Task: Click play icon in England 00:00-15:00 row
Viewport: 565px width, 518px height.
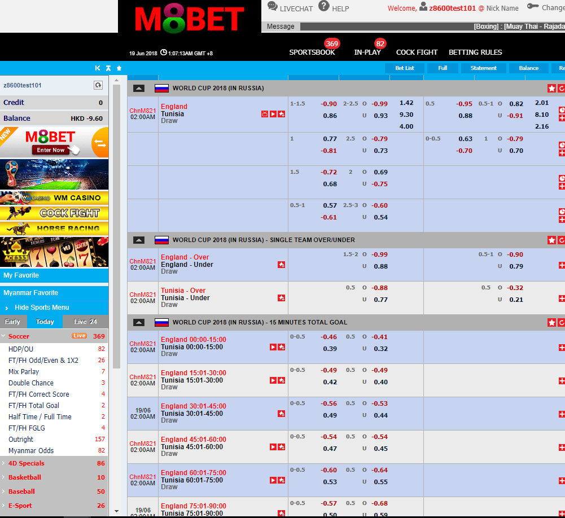Action: pos(273,347)
